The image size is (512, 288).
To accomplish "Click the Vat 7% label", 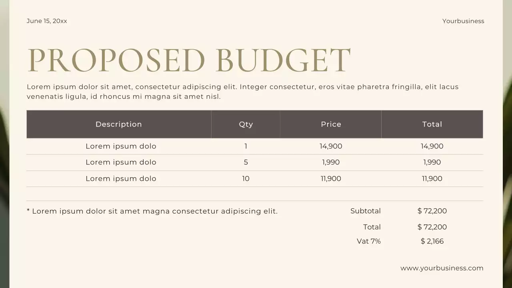I will point(368,241).
